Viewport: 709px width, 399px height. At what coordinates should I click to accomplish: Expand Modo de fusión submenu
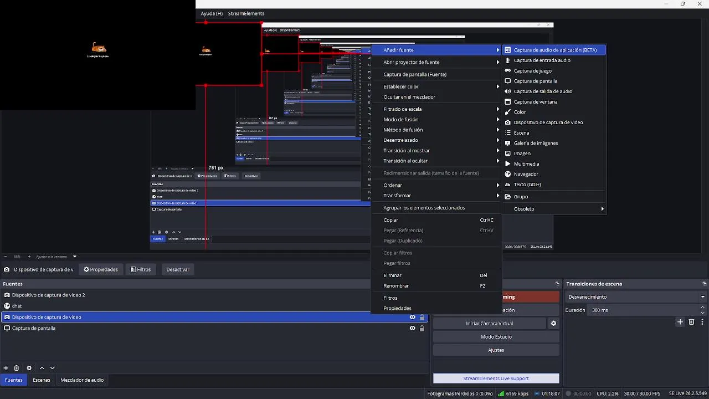click(436, 120)
